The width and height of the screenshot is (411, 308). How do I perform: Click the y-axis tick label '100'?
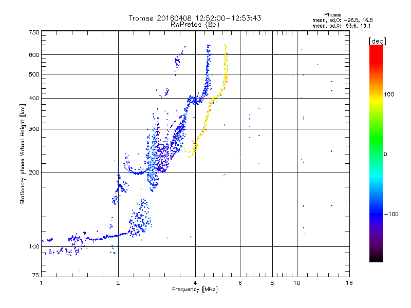(x=34, y=246)
